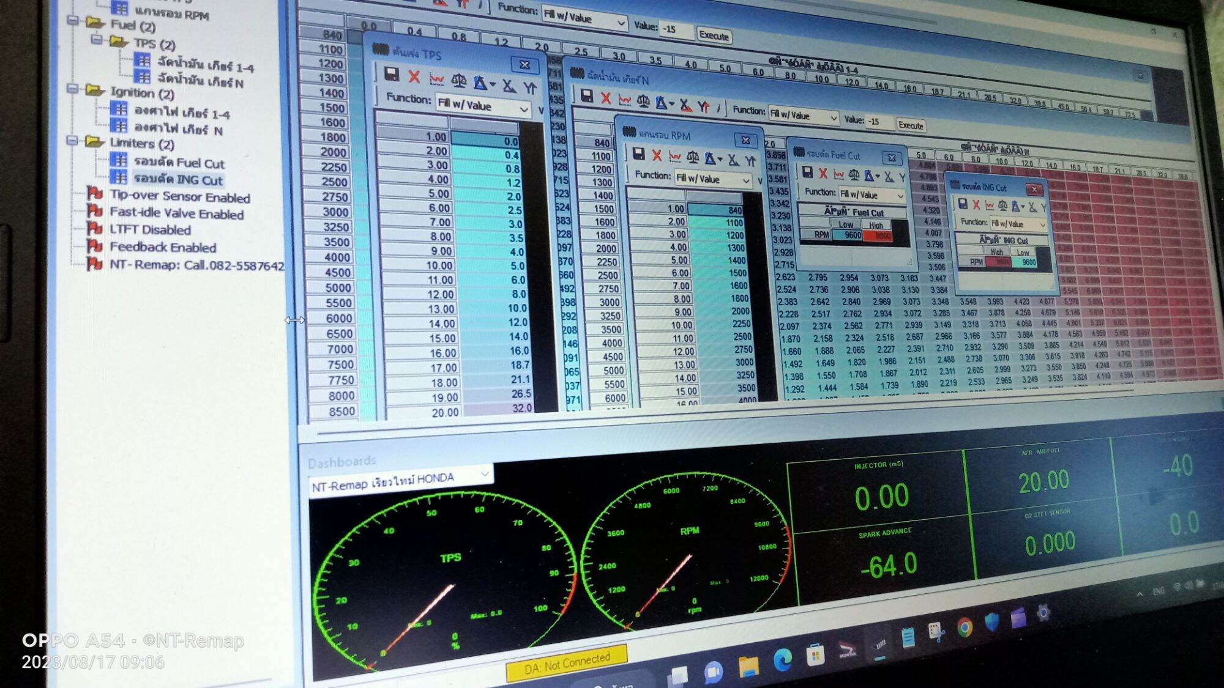Open the Settings gear in the taskbar
This screenshot has width=1224, height=688.
pos(1044,612)
